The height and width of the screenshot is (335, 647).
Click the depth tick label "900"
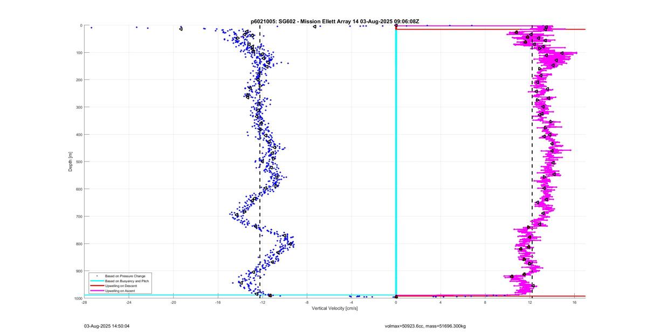point(79,271)
